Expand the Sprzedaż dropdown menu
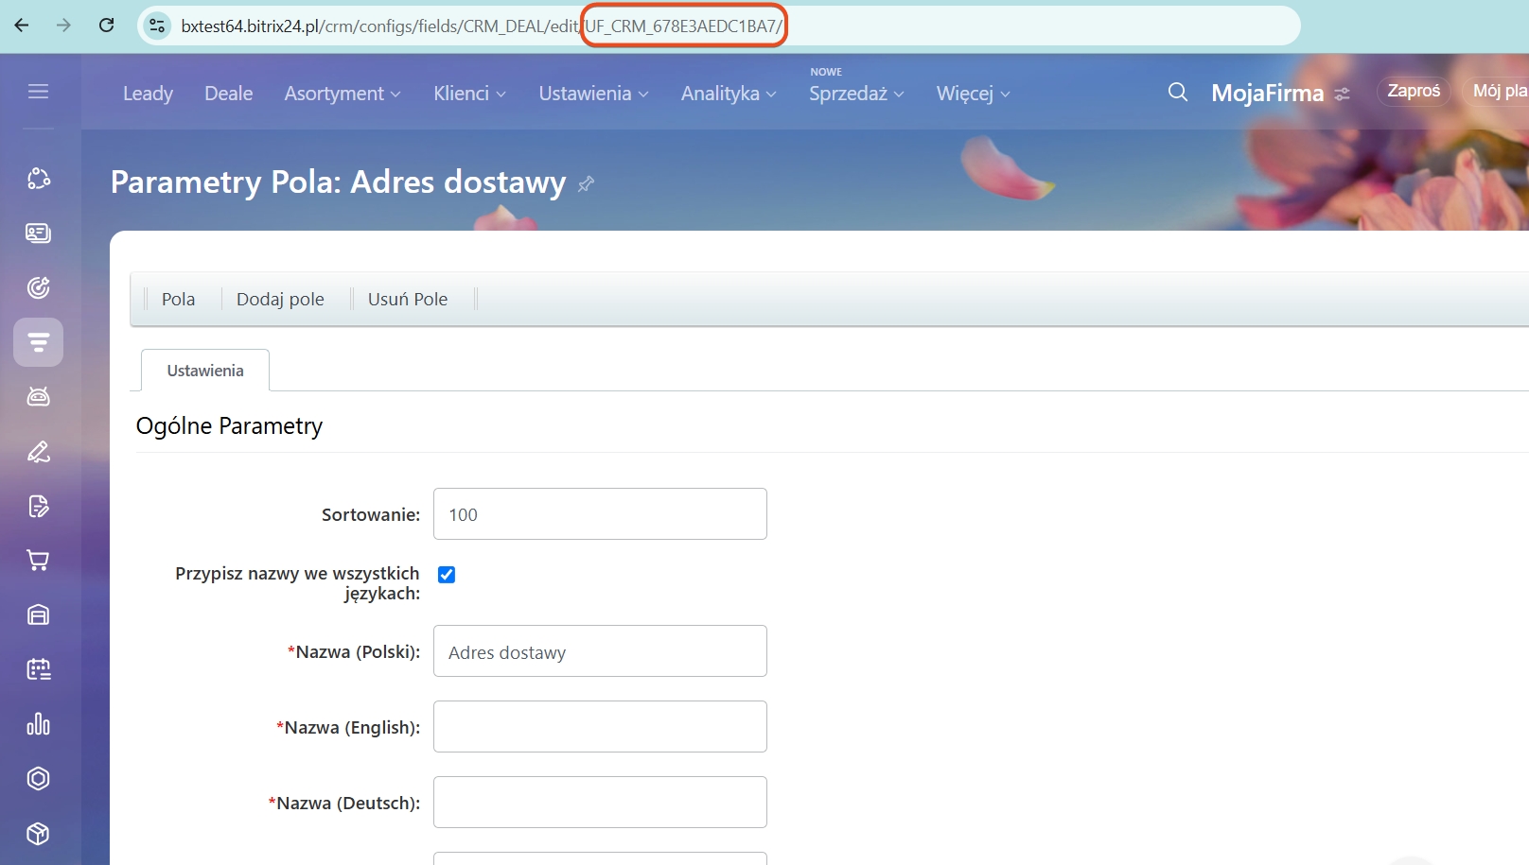 coord(857,94)
